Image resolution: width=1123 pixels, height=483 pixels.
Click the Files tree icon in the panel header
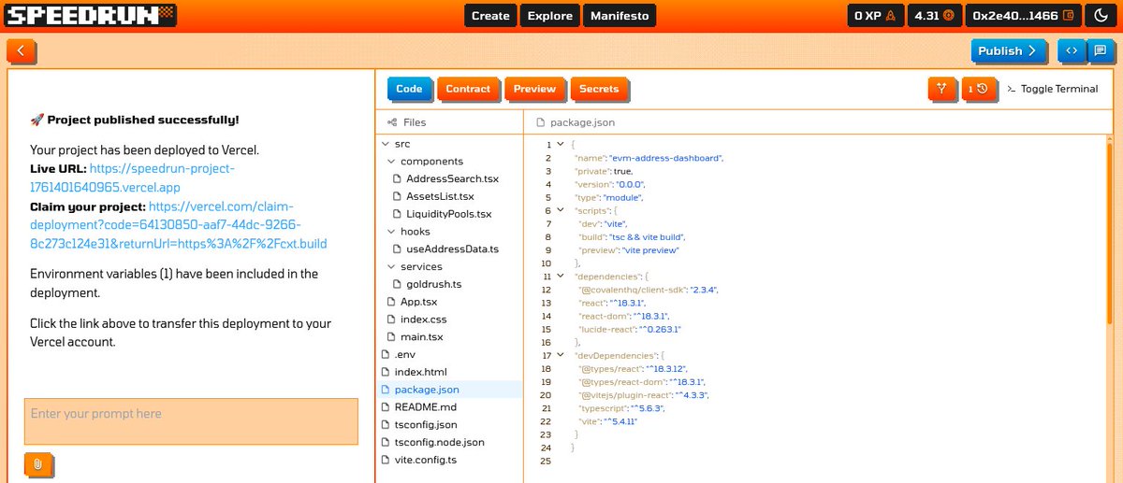click(x=392, y=122)
